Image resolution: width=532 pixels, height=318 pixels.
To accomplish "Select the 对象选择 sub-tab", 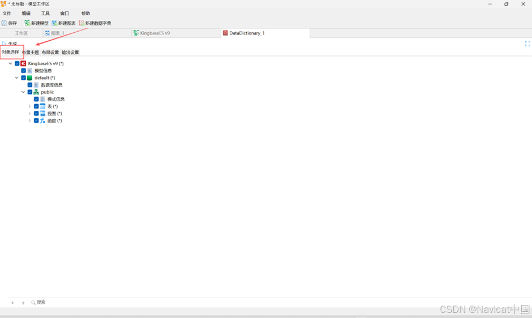I will (11, 52).
